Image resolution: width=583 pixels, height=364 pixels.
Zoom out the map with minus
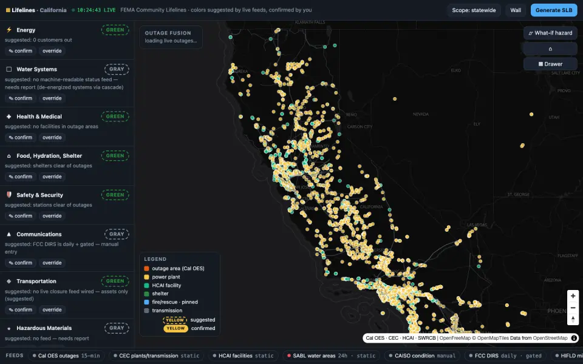coord(573,308)
